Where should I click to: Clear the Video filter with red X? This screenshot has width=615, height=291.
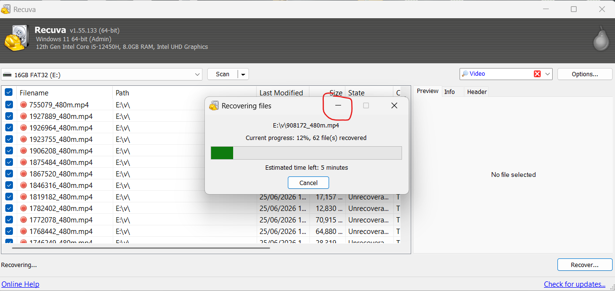[537, 74]
